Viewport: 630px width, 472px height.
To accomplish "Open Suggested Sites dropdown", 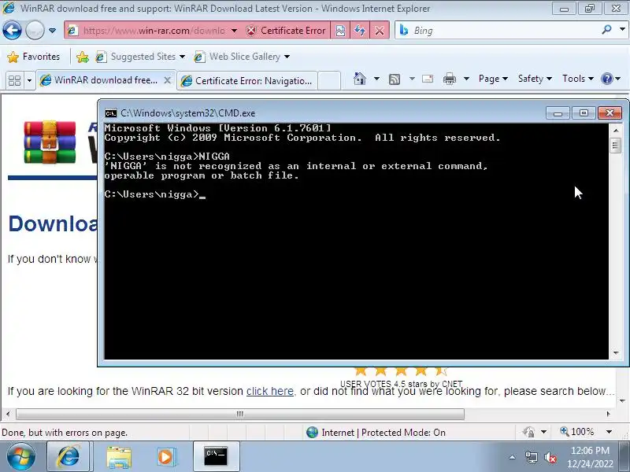I will pyautogui.click(x=140, y=57).
